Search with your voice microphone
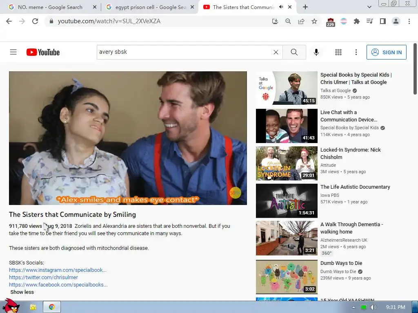This screenshot has height=313, width=418. point(316,52)
